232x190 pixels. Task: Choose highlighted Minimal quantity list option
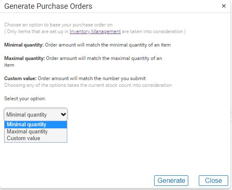tap(36, 125)
